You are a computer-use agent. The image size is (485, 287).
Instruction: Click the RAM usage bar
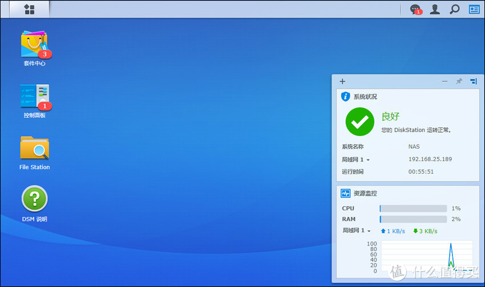[413, 219]
